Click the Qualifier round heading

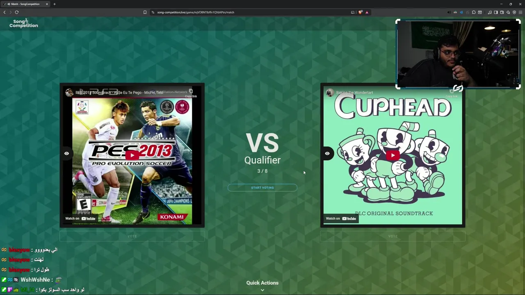click(262, 160)
